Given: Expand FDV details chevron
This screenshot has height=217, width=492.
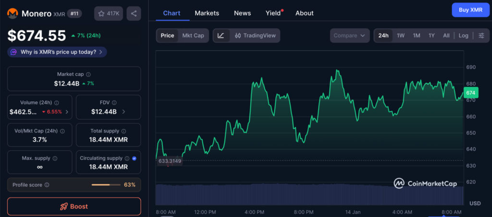Looking at the screenshot, I should tap(123, 112).
